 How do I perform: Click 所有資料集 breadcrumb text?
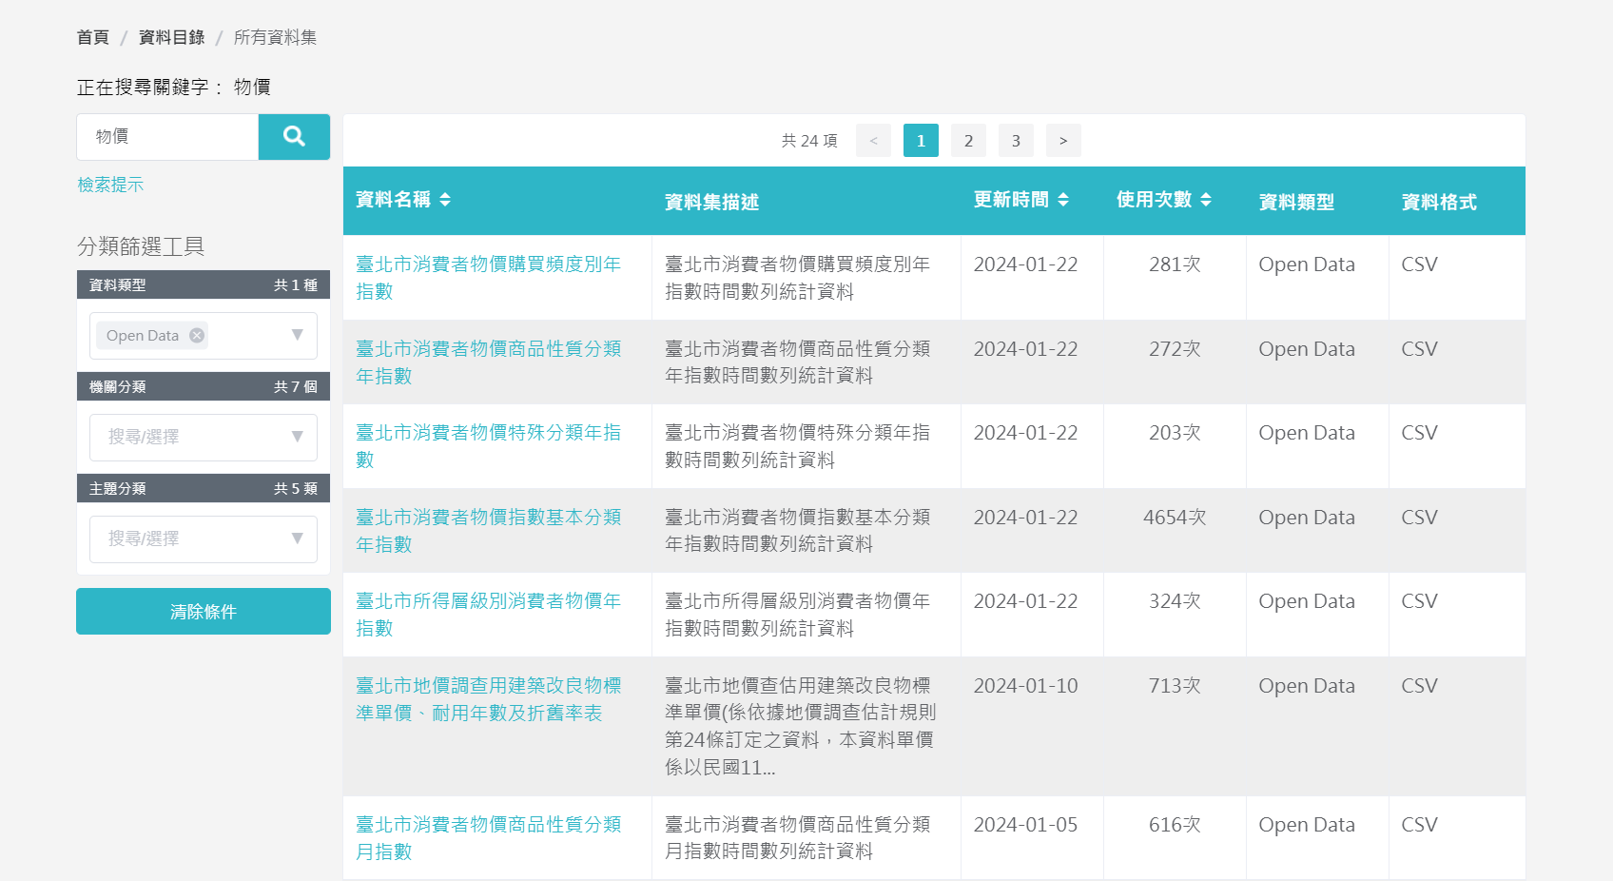275,37
